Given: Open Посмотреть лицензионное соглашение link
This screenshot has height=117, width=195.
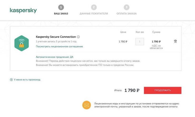Looking at the screenshot, I should (59, 47).
